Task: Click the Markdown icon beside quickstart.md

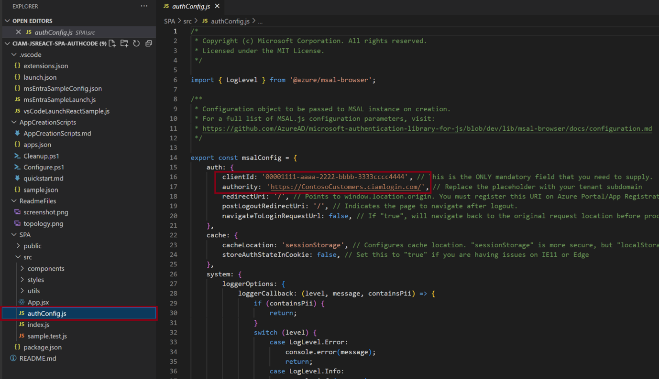Action: 16,178
